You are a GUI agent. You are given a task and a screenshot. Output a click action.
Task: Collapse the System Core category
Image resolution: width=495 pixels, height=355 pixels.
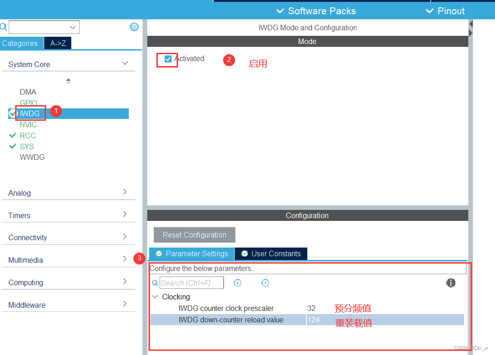(x=125, y=63)
